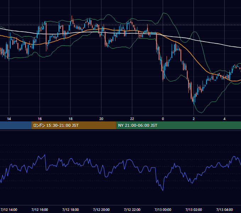Click the blue session bar left of ロンドン
The height and width of the screenshot is (213, 241).
click(16, 125)
